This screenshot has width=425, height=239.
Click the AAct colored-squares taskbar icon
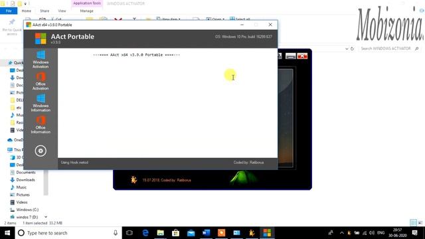(267, 233)
